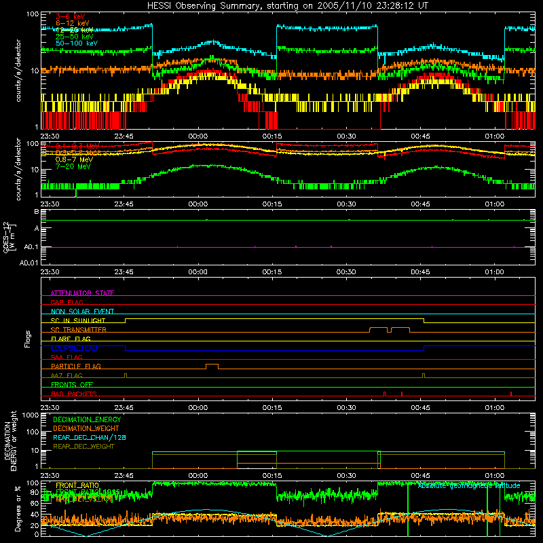Click the 0.8-7 MeV legend label
Screen dimensions: 543x543
click(x=74, y=160)
